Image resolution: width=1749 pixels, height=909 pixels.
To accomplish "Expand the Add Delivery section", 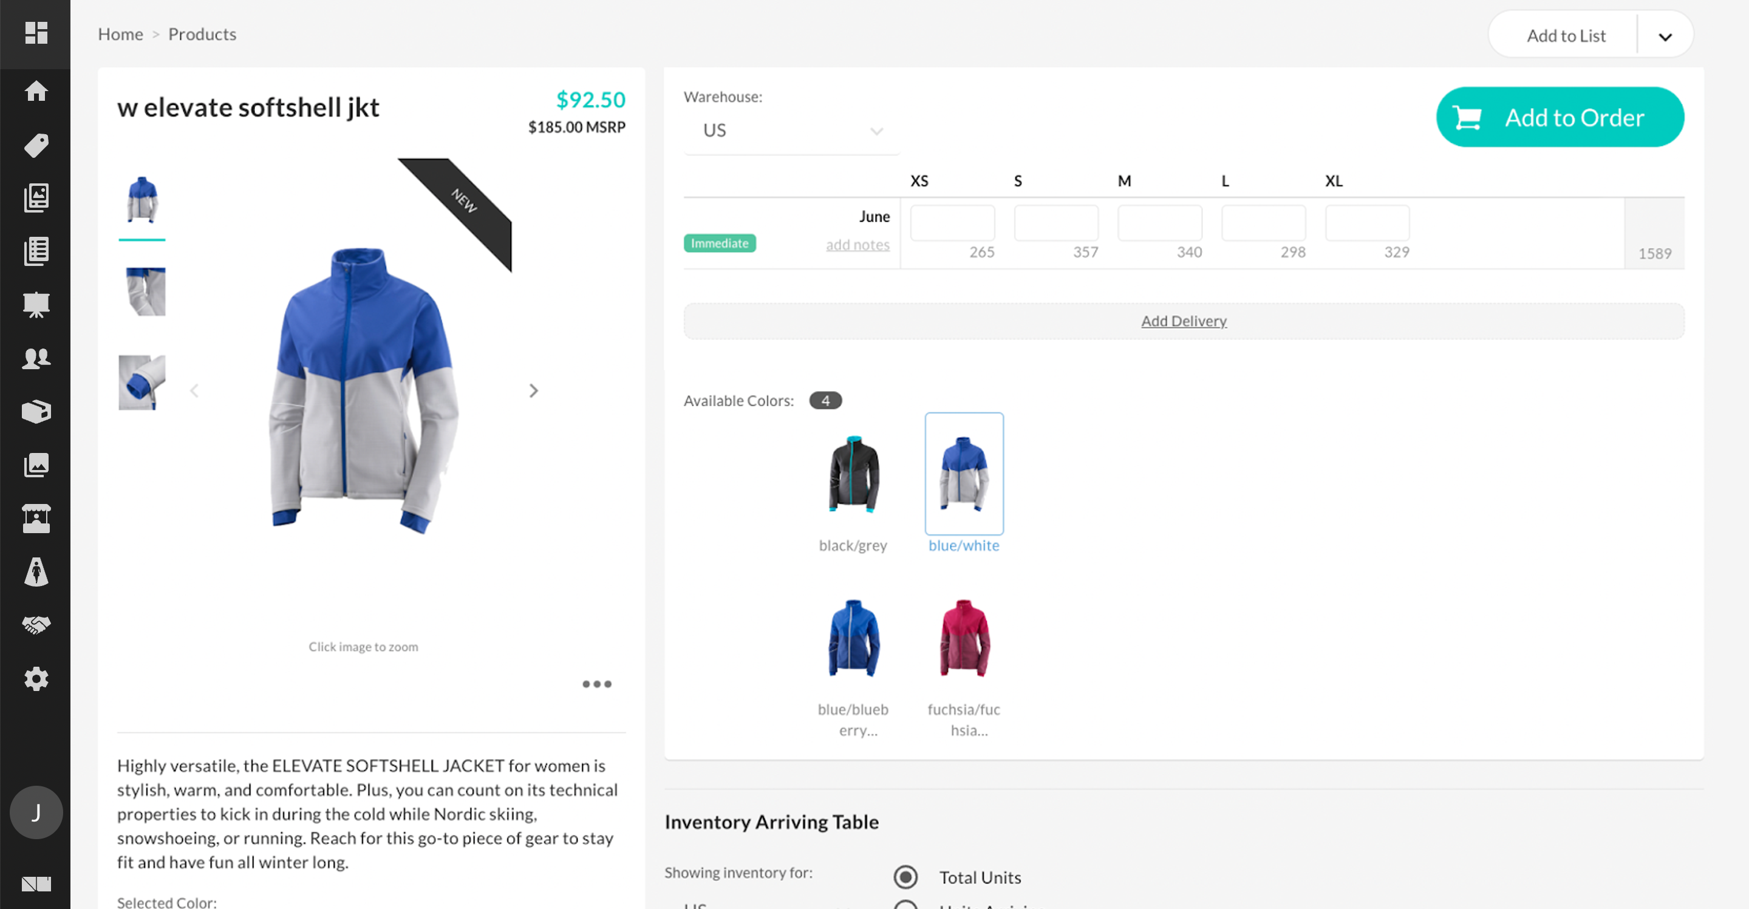I will pyautogui.click(x=1184, y=321).
